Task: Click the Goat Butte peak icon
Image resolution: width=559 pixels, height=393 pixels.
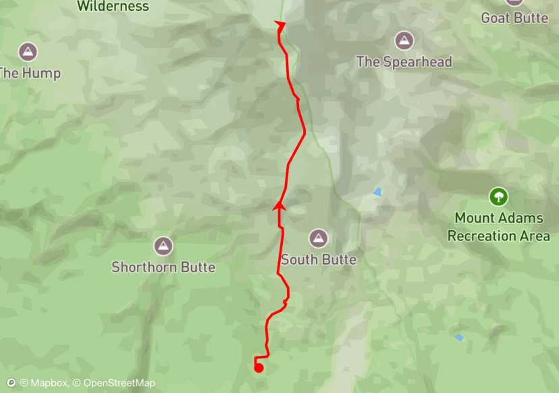Action: [514, 2]
